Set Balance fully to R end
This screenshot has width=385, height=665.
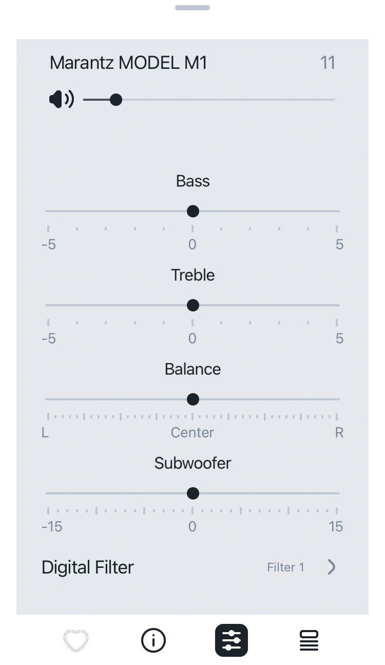click(x=337, y=399)
